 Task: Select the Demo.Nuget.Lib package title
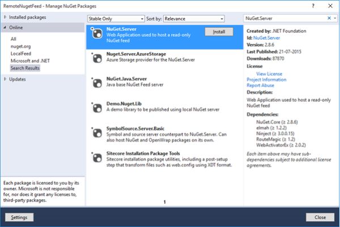tap(124, 104)
